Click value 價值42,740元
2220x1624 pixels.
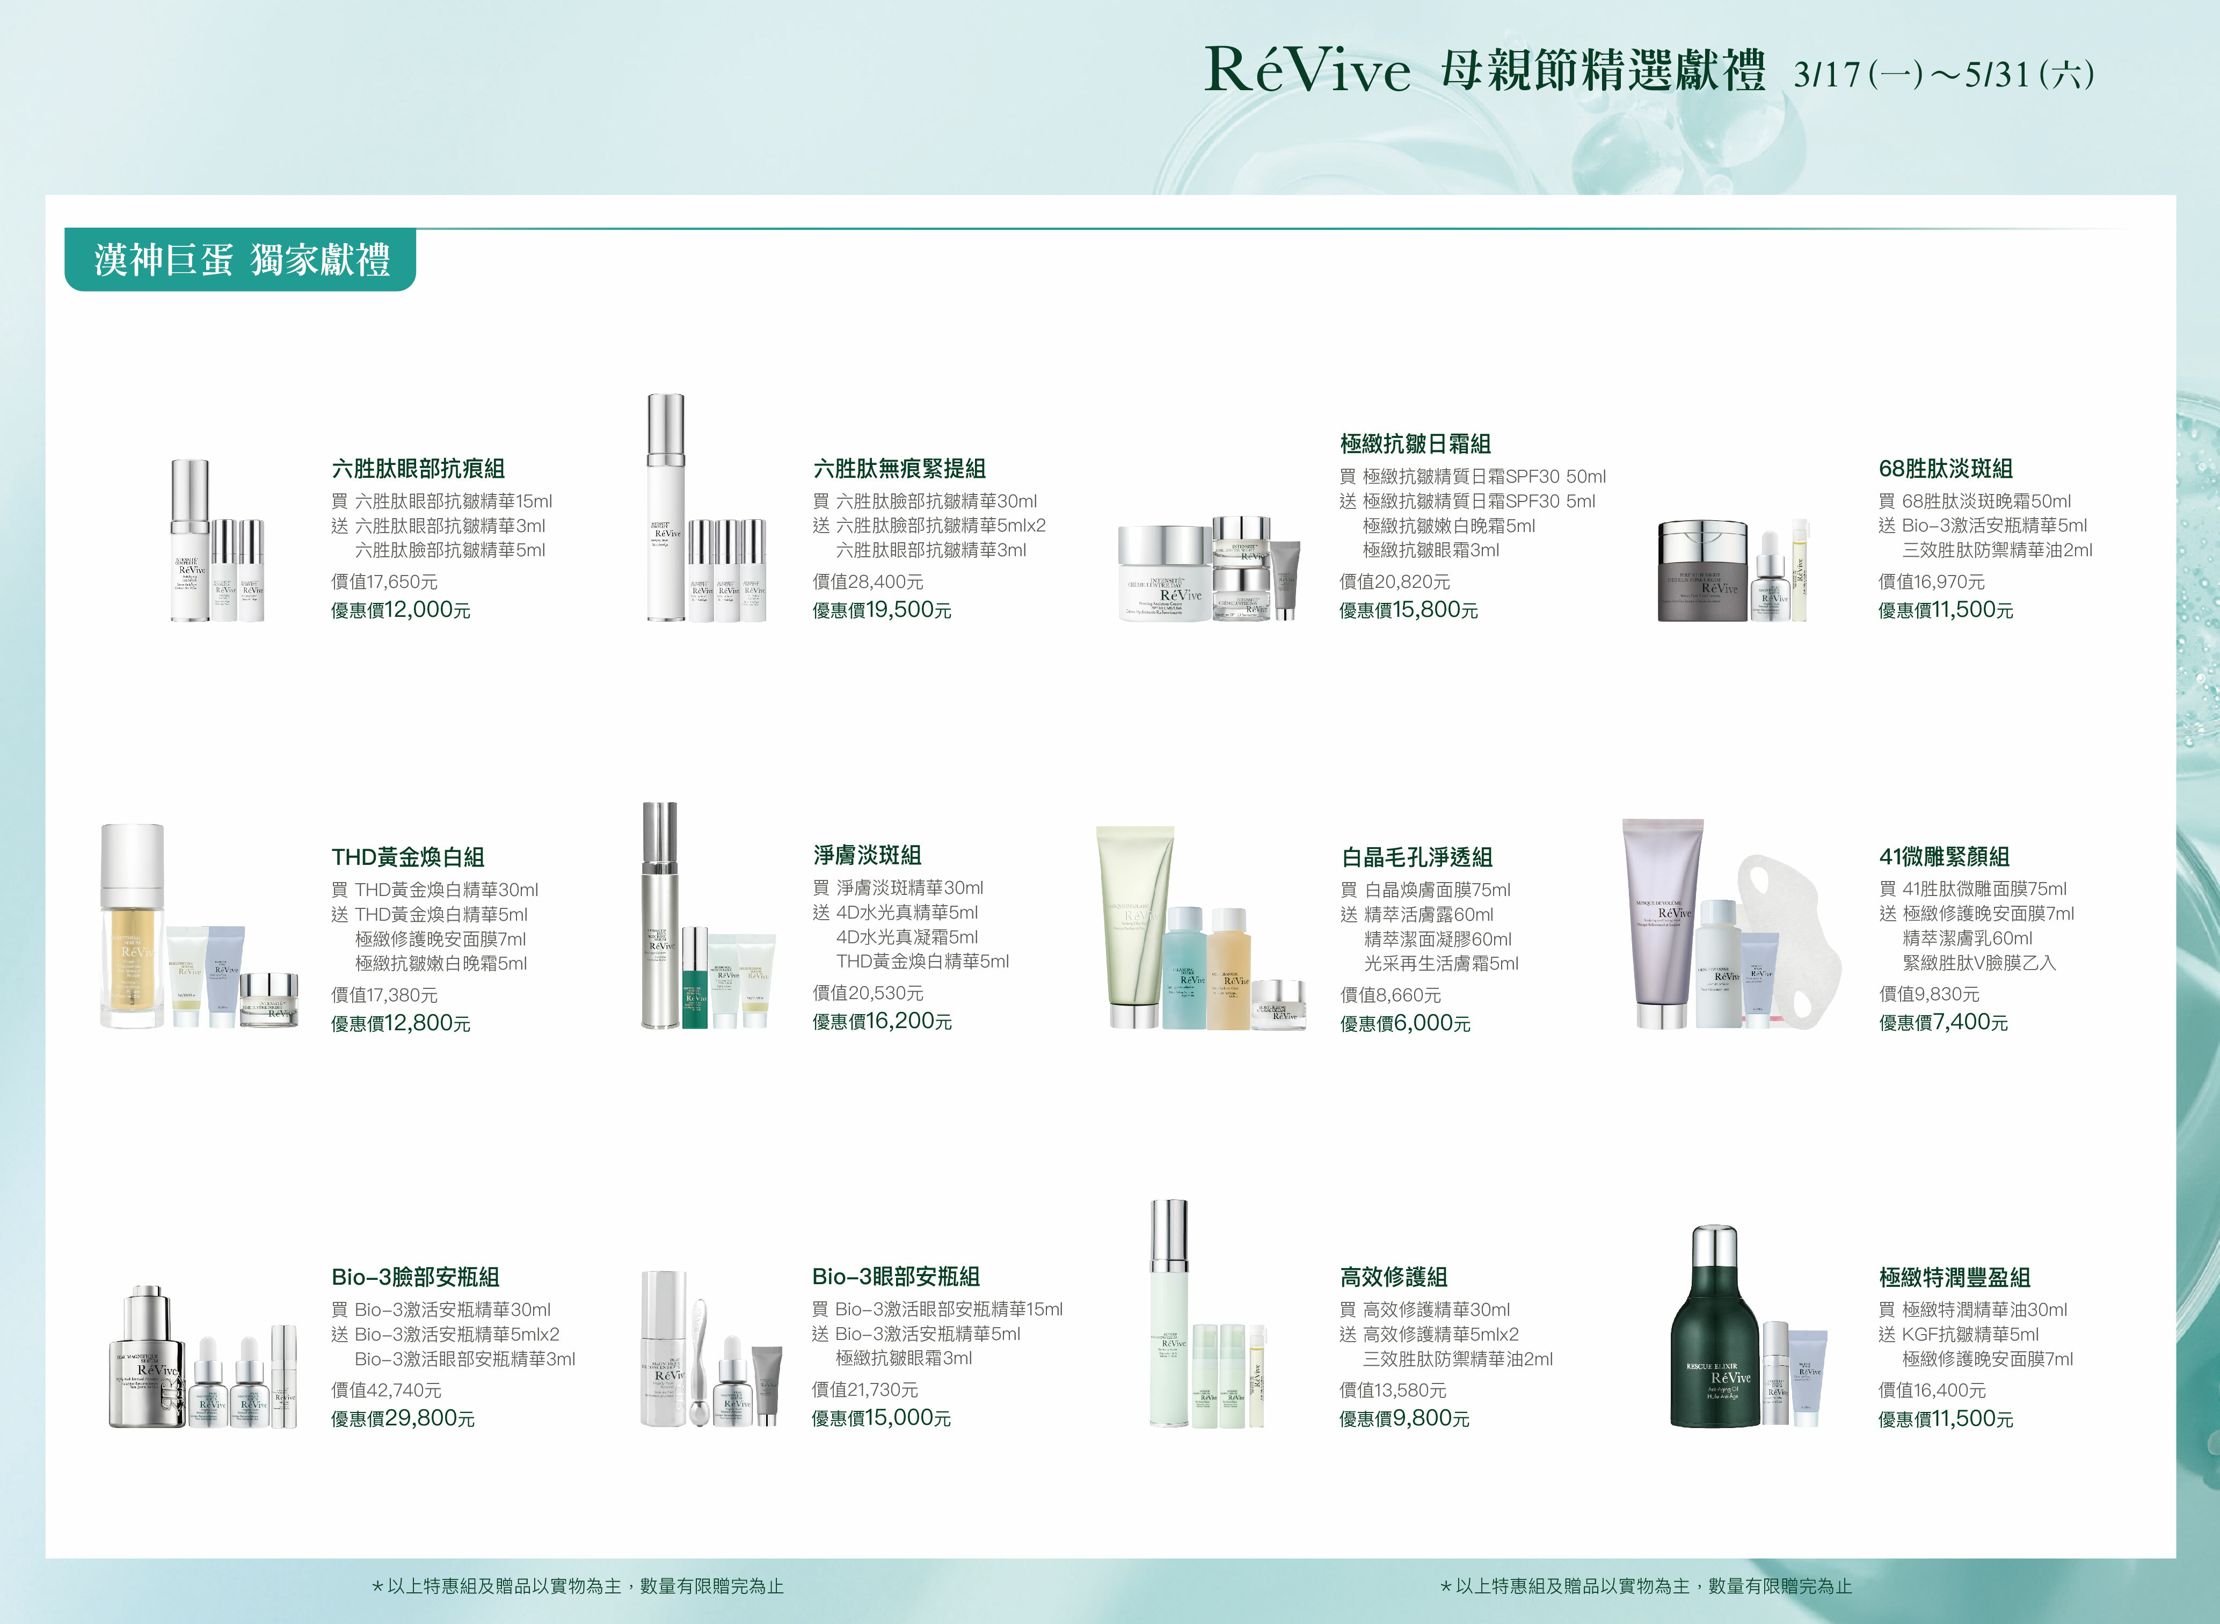coord(387,1390)
